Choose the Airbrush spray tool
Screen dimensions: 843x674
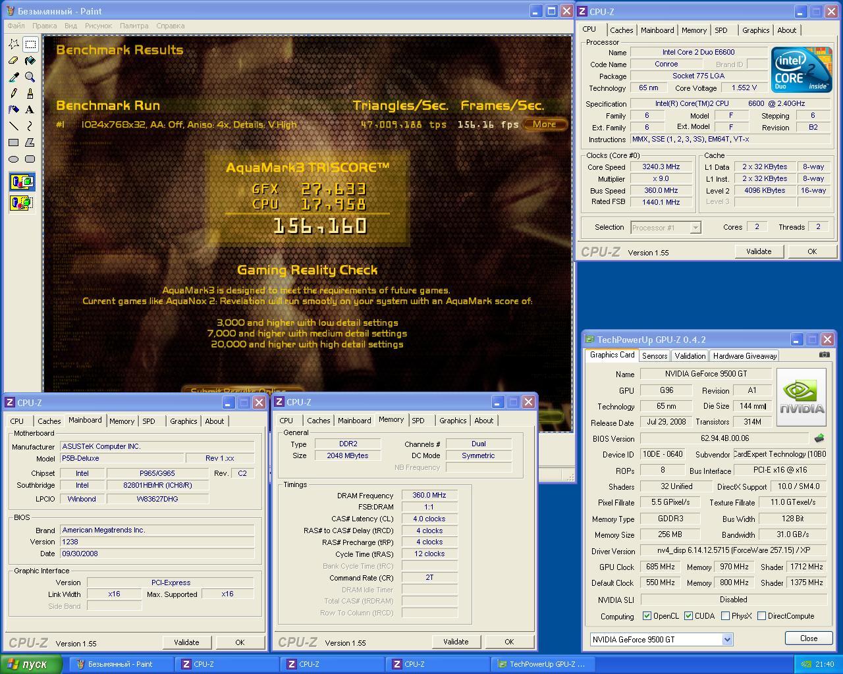[13, 110]
